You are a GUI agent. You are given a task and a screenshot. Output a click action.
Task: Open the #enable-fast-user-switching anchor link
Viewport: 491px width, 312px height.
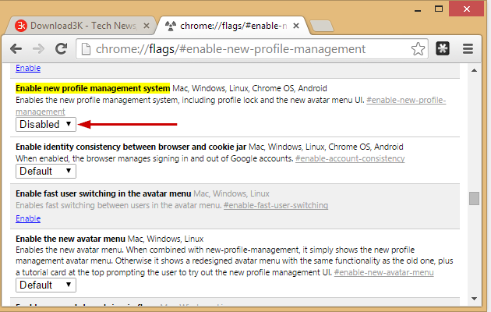pos(276,205)
